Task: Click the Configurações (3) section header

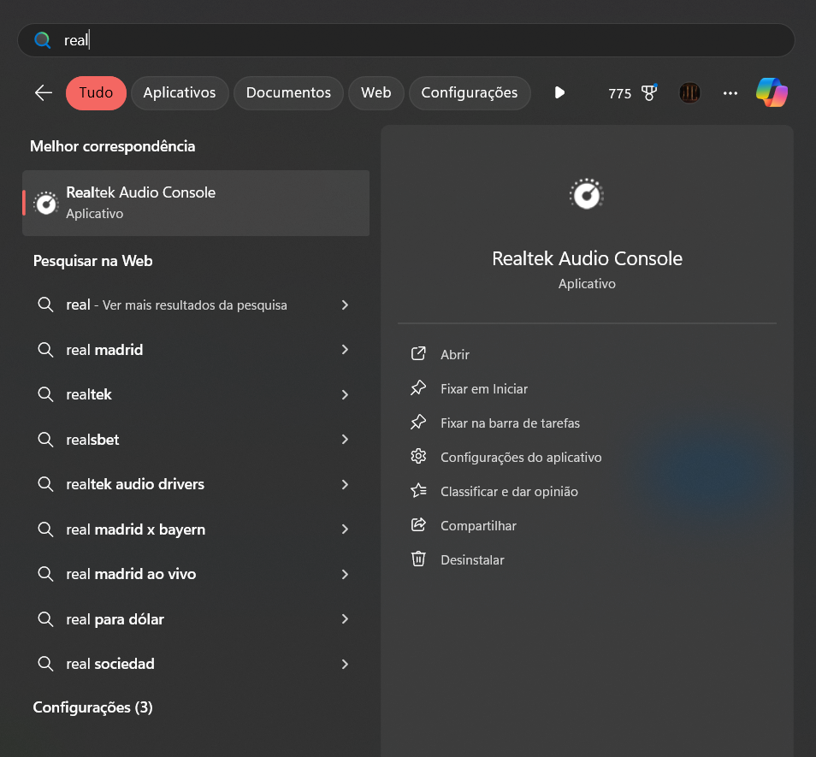Action: pos(92,707)
